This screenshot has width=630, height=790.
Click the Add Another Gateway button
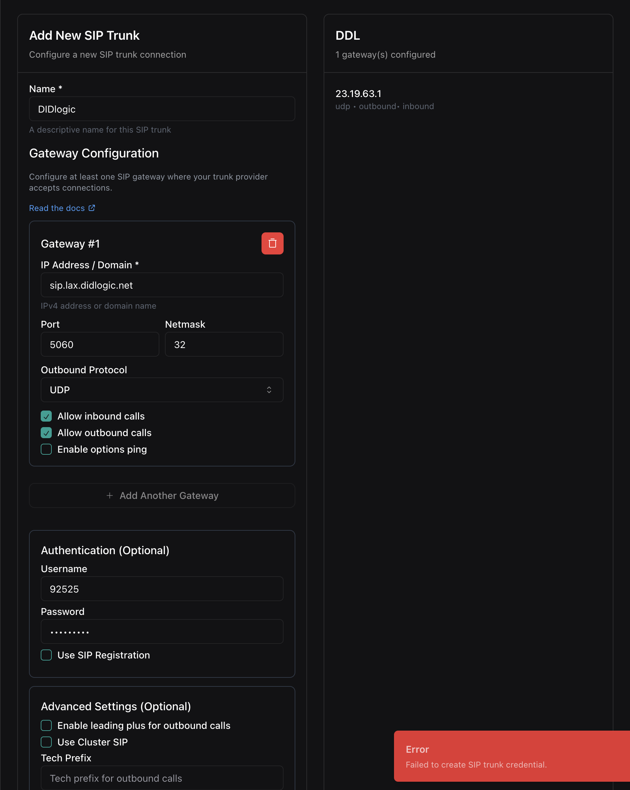162,495
